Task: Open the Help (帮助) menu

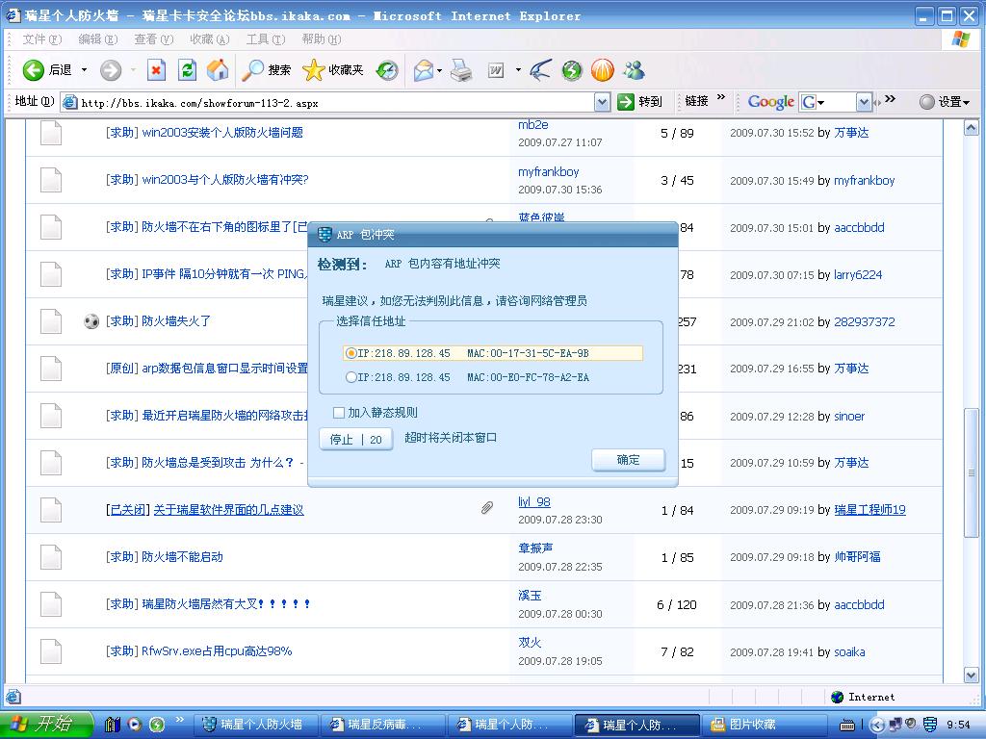Action: click(322, 38)
